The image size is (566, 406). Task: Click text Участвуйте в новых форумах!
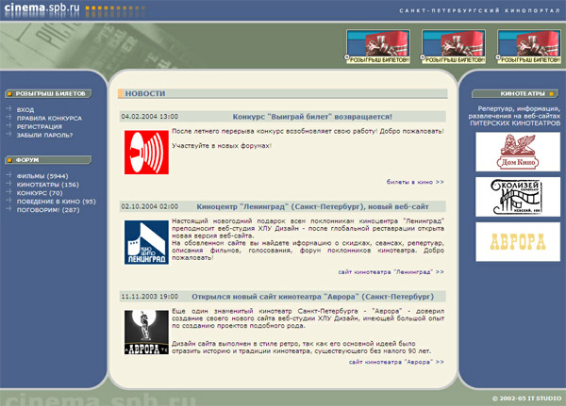222,146
